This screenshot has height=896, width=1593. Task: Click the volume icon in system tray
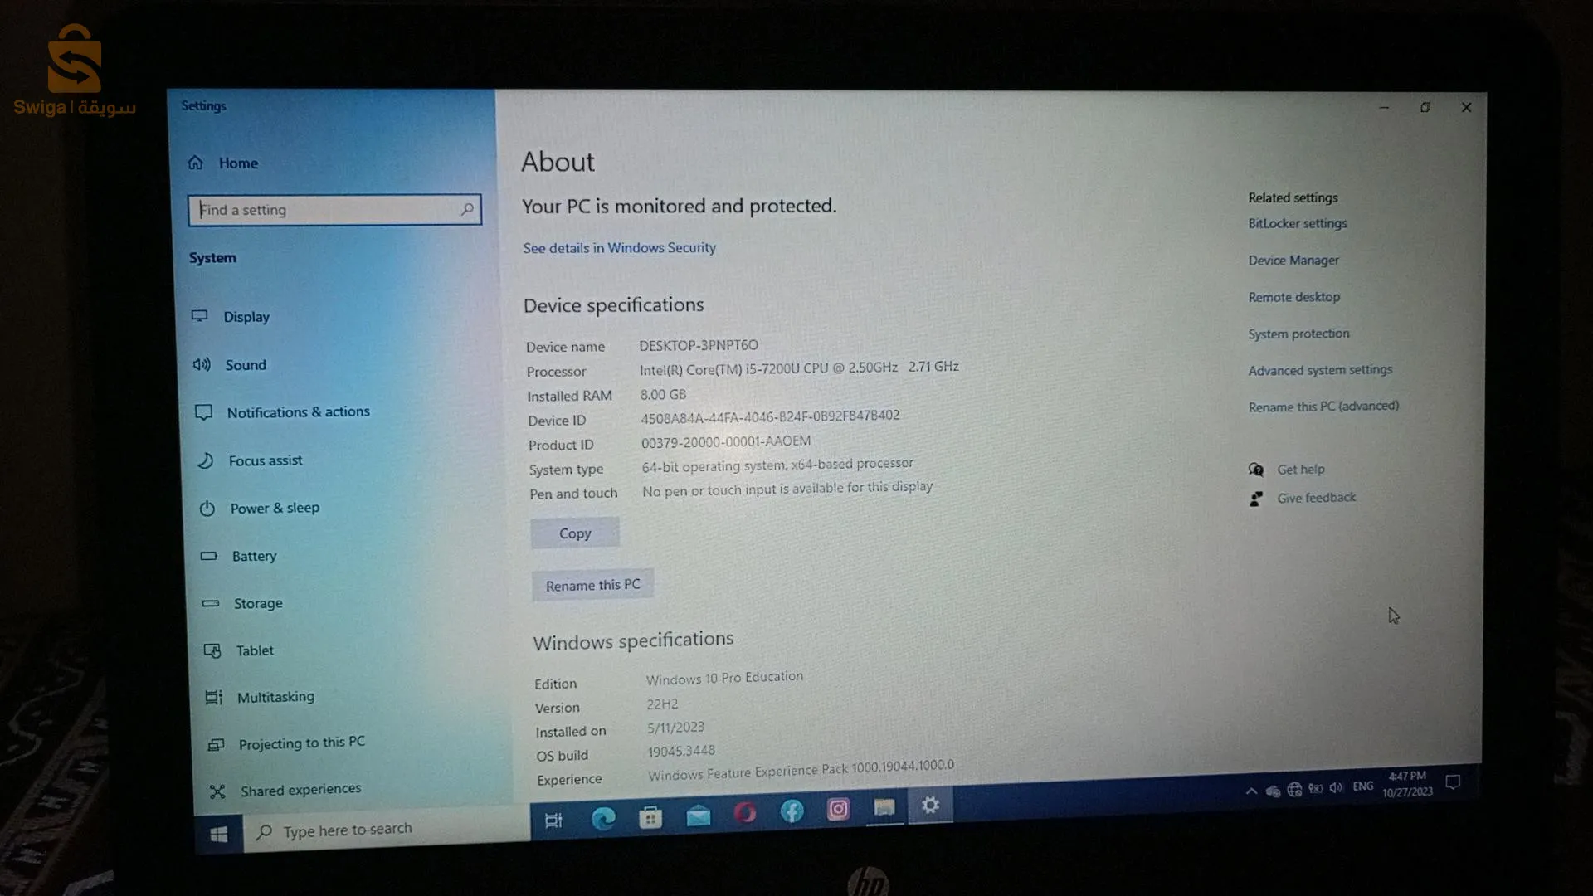tap(1336, 787)
